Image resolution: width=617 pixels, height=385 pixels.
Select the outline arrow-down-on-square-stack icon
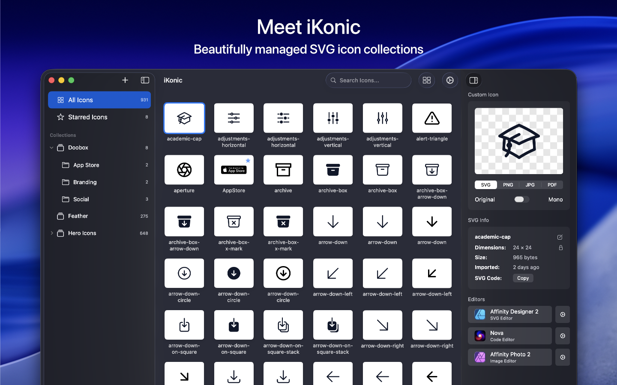point(283,325)
